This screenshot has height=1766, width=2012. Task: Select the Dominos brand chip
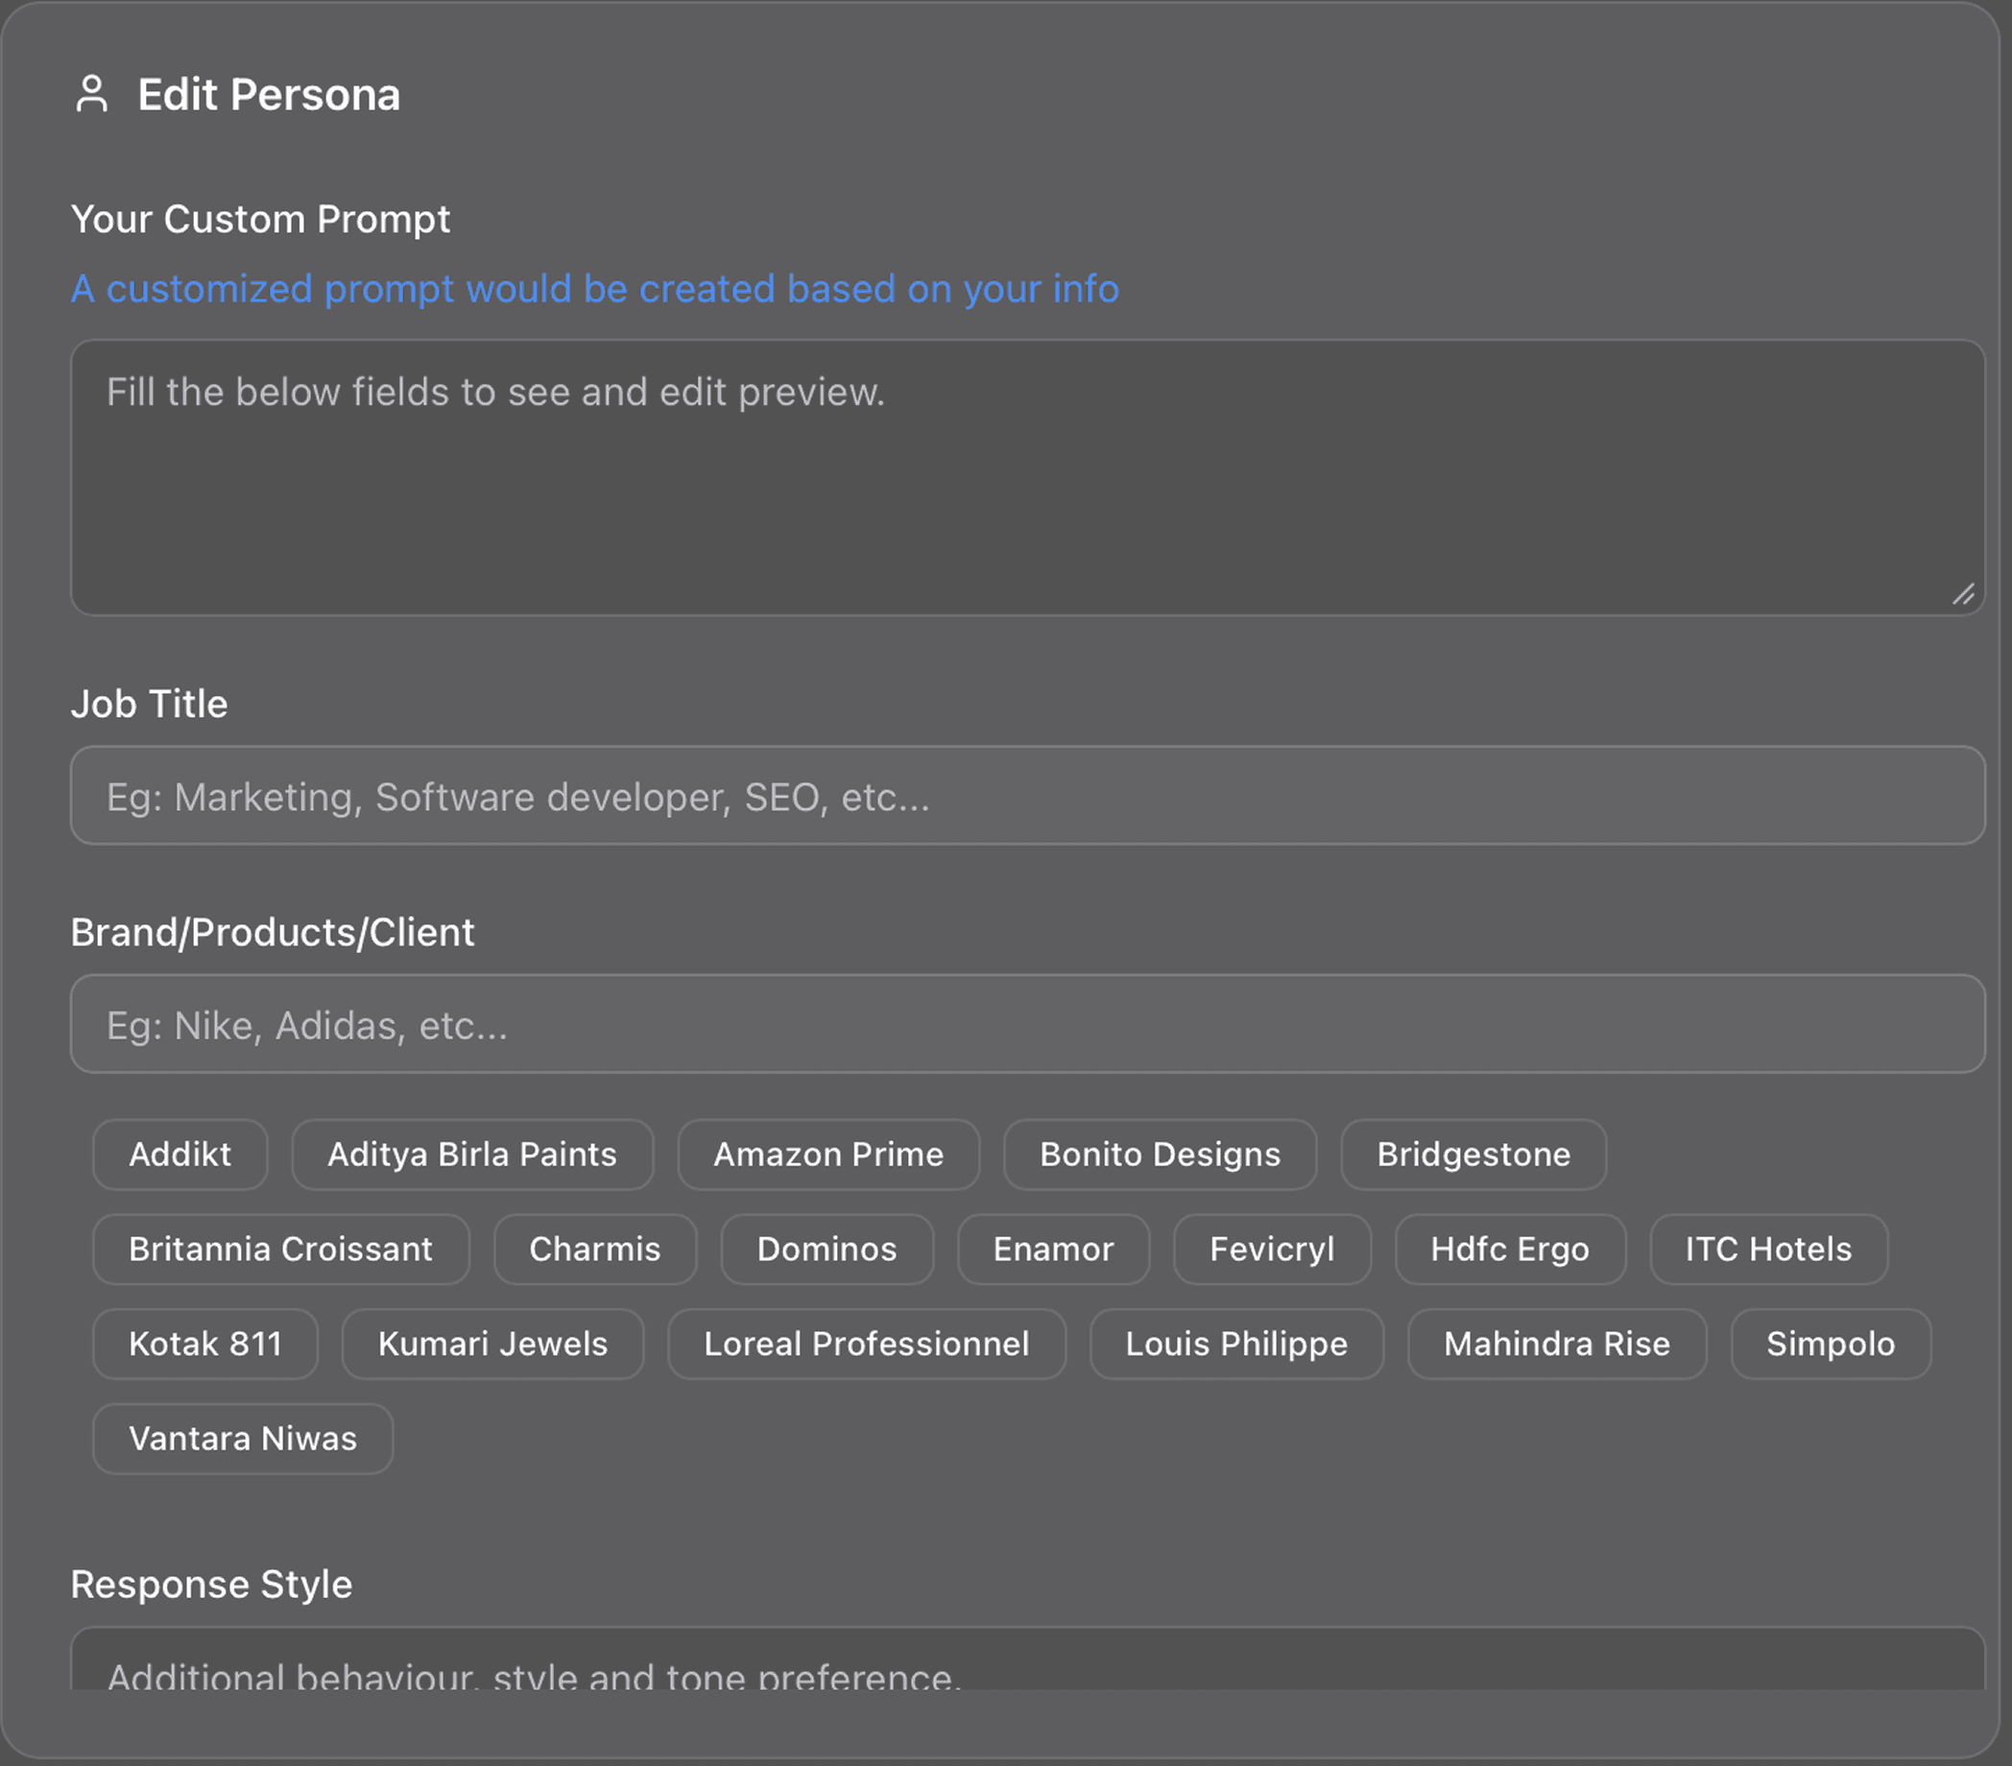coord(826,1249)
